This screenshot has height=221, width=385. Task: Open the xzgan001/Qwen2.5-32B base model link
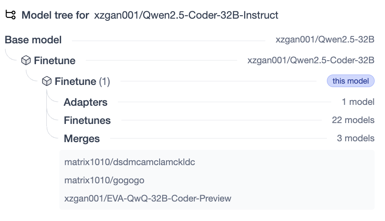pos(325,40)
